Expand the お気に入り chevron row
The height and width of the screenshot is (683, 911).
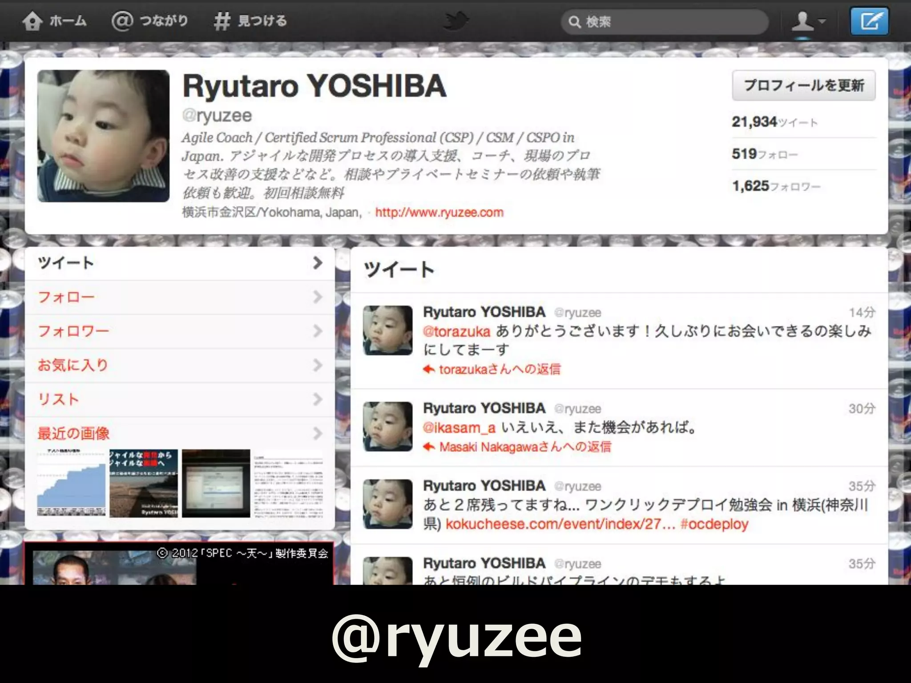317,365
